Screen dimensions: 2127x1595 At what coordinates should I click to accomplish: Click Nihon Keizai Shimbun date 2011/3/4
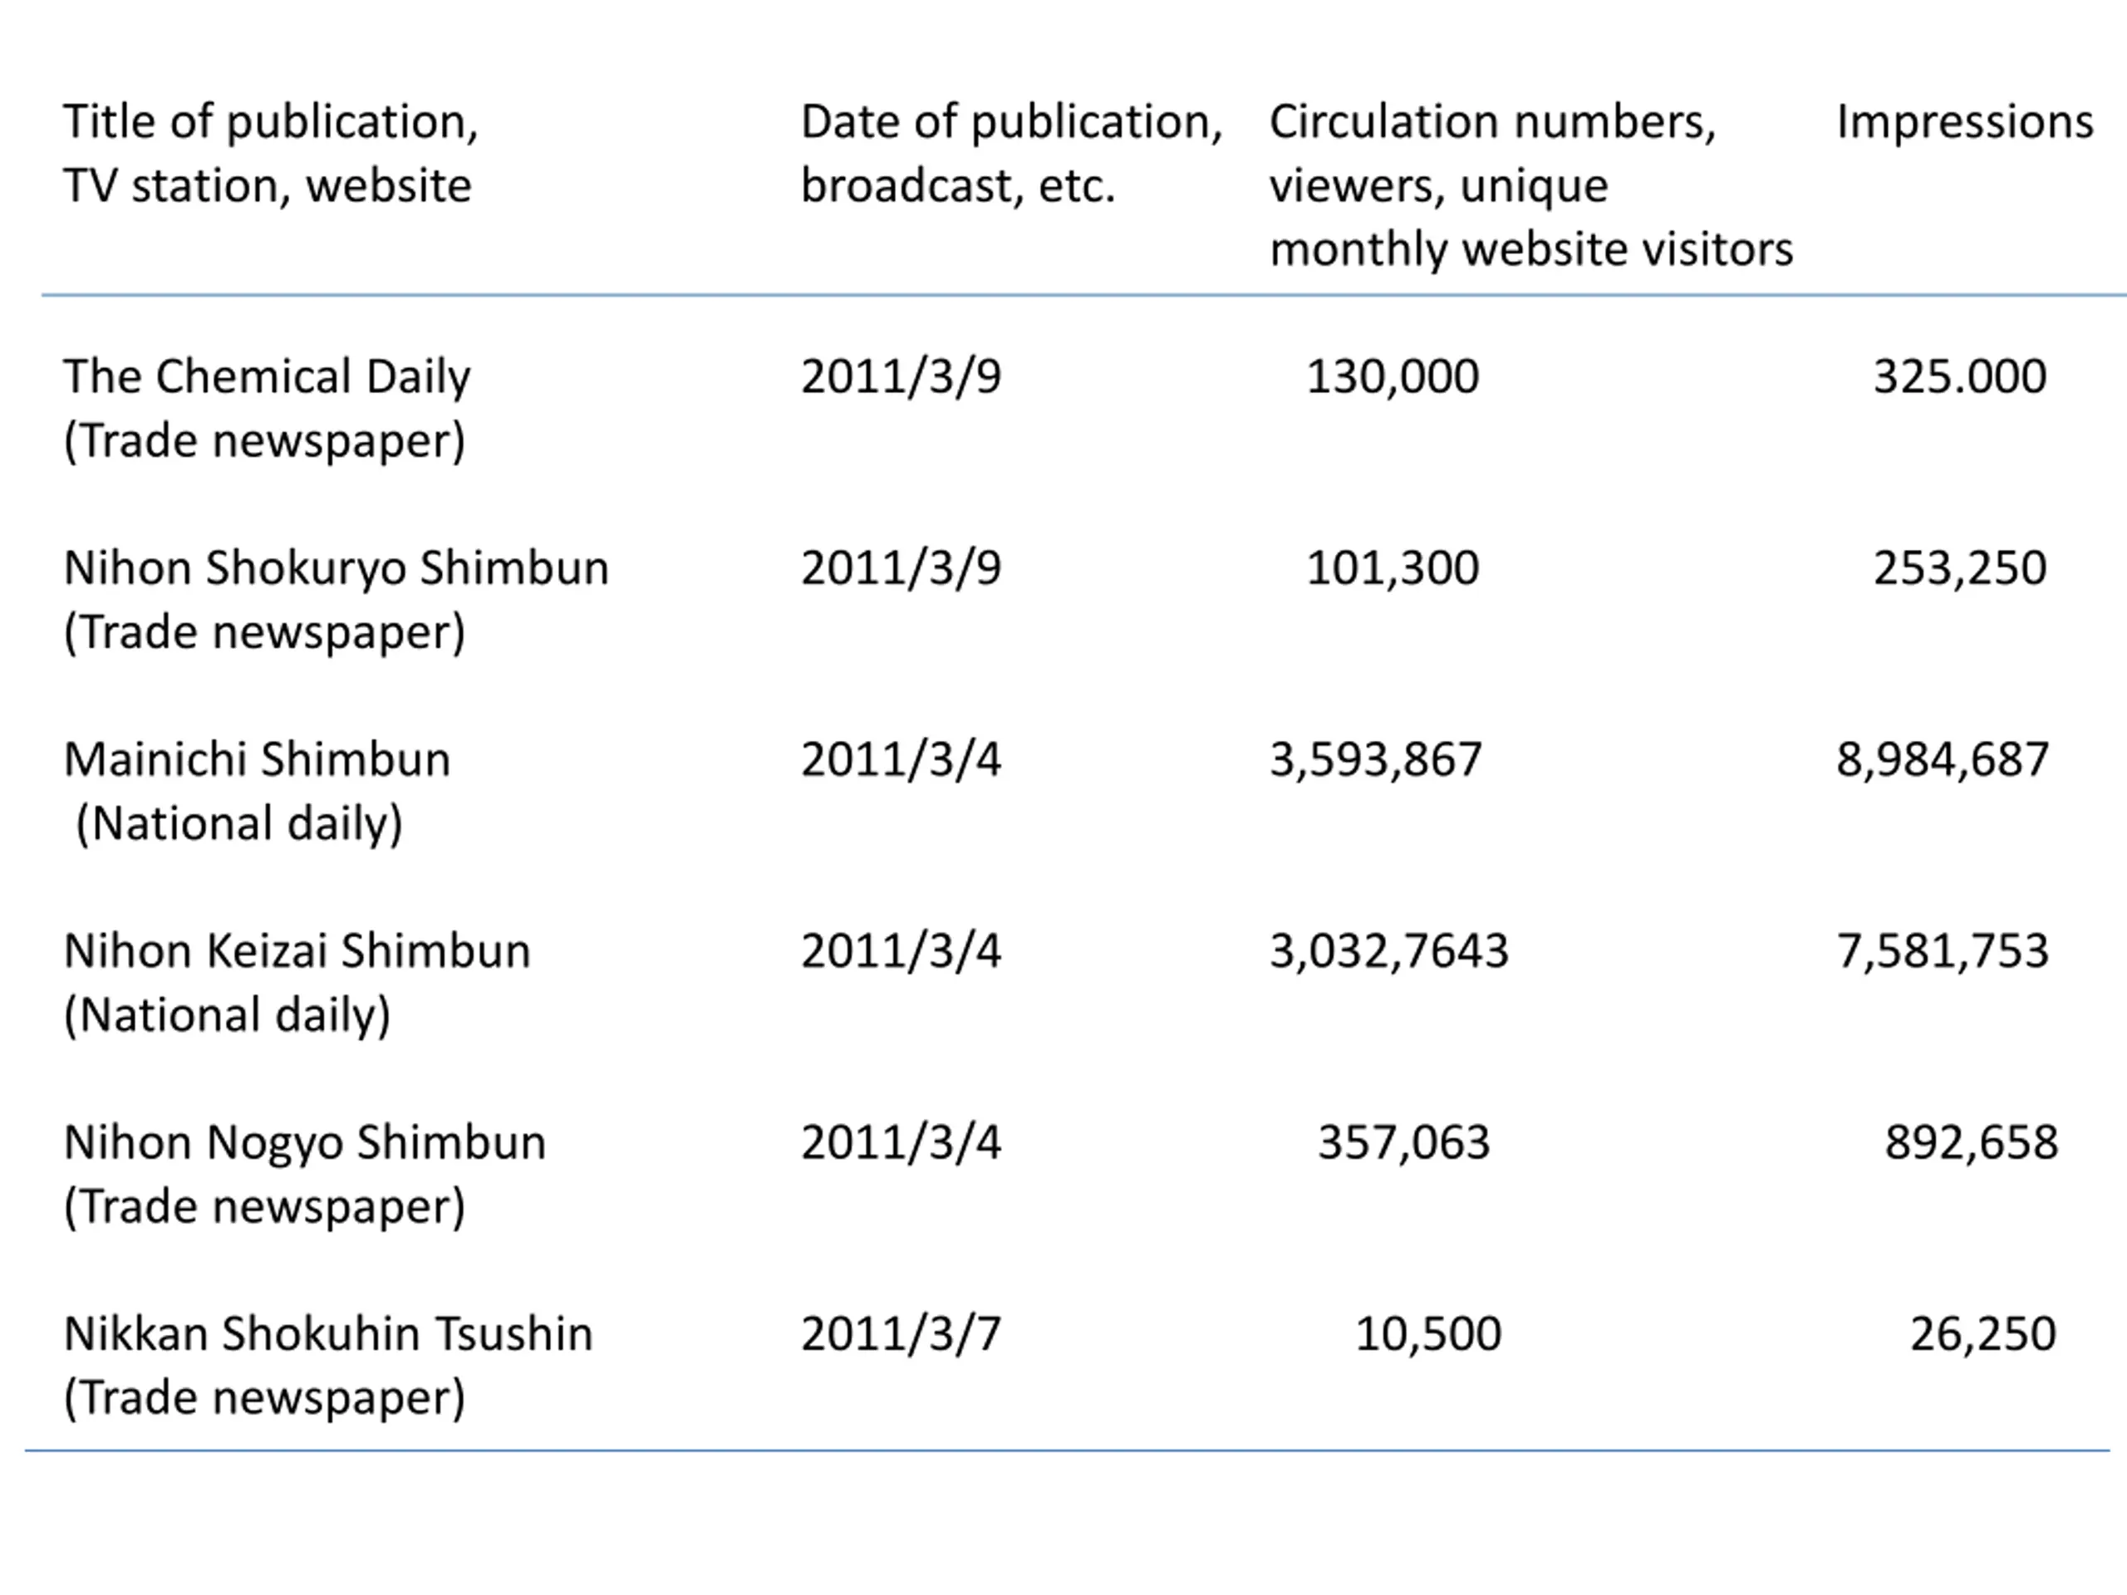tap(901, 951)
